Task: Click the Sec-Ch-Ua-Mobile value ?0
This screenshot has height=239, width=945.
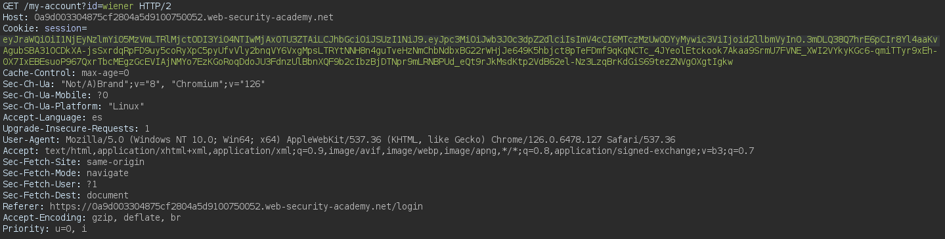Action: point(102,95)
